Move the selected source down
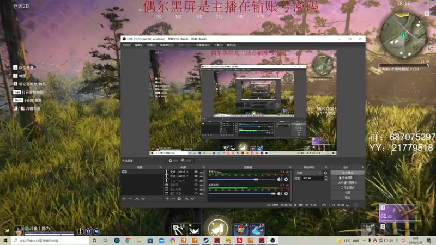 192,199
